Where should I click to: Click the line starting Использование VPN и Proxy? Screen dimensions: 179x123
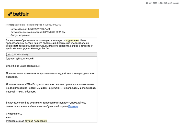50,84
